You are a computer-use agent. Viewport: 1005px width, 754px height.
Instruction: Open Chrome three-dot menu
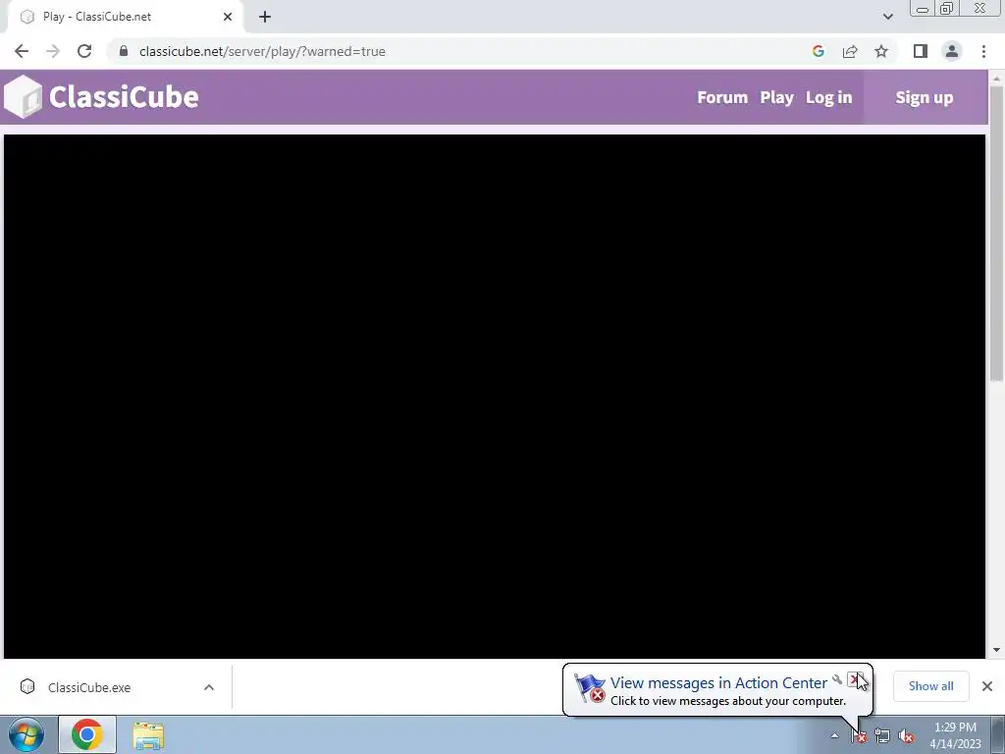(x=983, y=51)
